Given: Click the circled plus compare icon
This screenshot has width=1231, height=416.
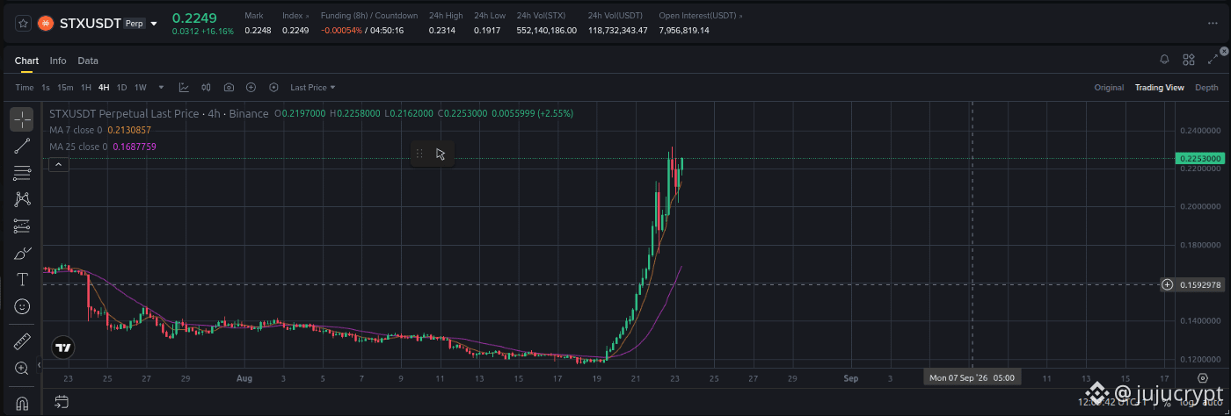Looking at the screenshot, I should 251,88.
